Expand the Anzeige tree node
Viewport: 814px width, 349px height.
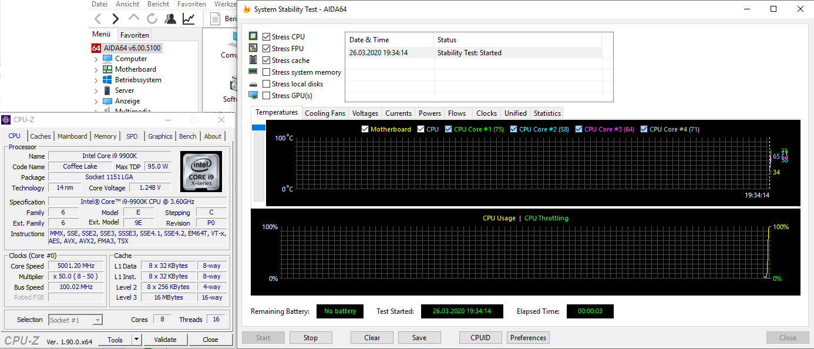click(96, 101)
